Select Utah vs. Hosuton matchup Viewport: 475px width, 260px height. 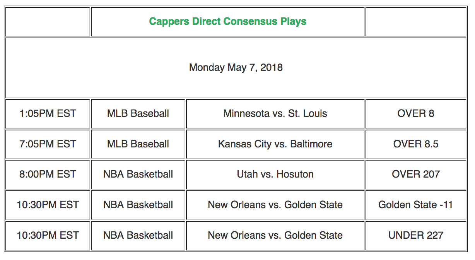pos(275,174)
